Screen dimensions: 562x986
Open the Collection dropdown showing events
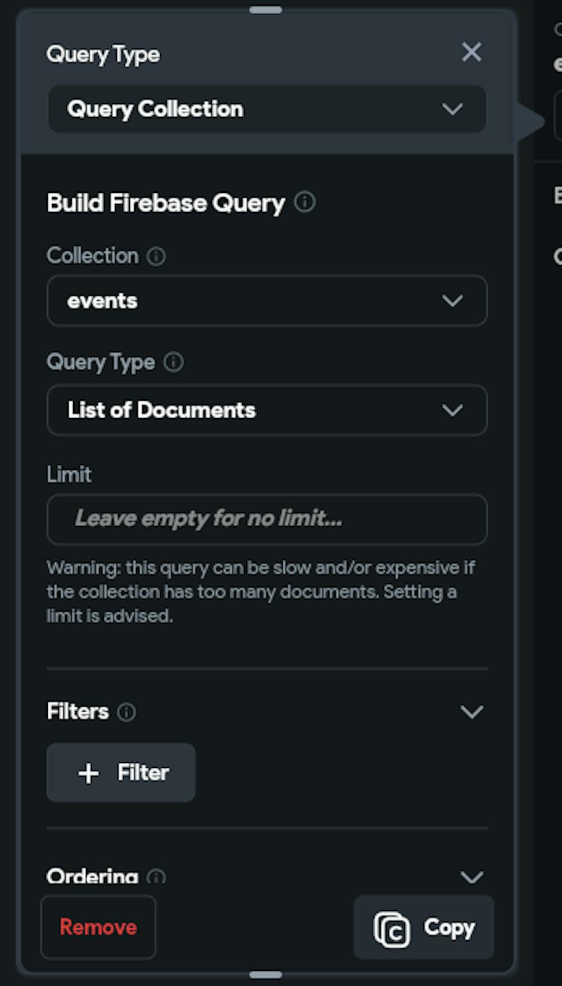[x=266, y=301]
